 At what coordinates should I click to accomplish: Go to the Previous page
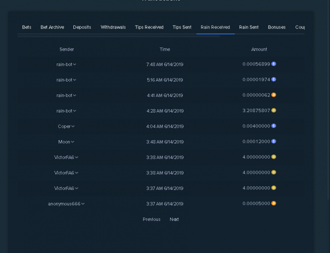coord(151,219)
